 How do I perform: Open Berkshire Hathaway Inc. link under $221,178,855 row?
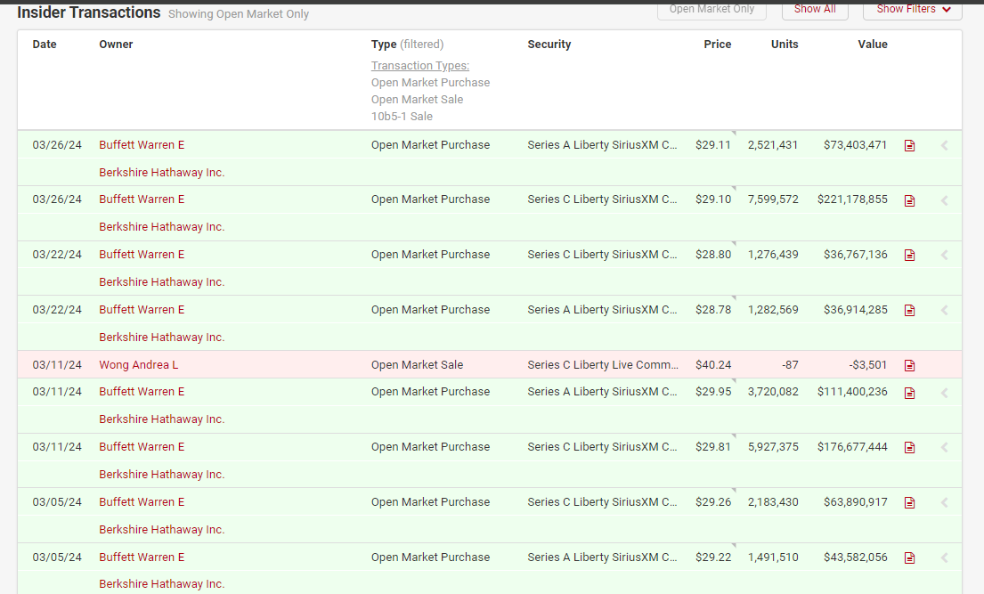tap(162, 227)
